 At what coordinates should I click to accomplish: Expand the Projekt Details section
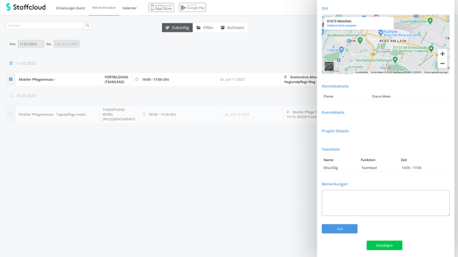(x=335, y=131)
